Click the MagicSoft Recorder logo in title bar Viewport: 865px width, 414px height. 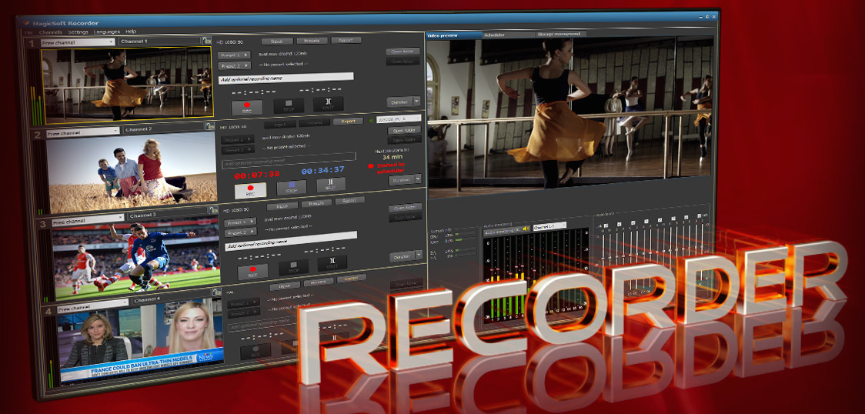click(25, 23)
